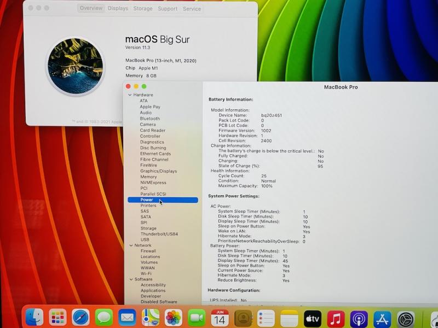Open Launchpad in the Dock

click(58, 318)
